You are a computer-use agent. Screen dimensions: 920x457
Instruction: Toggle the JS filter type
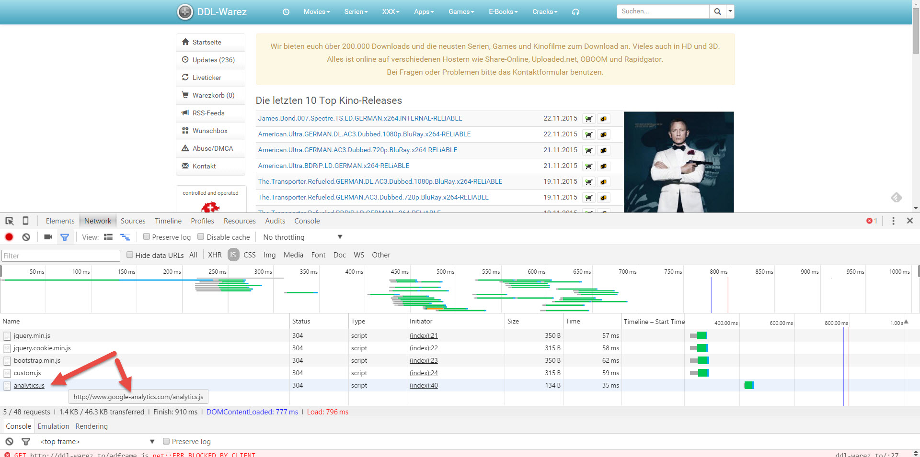pyautogui.click(x=233, y=255)
